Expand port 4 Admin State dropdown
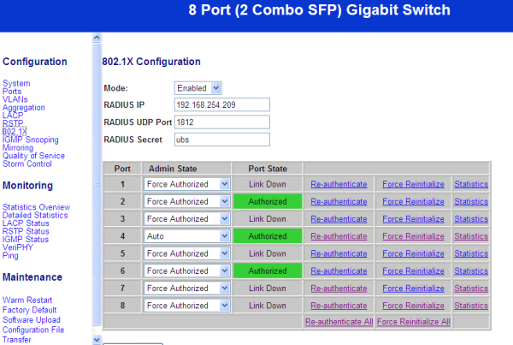This screenshot has width=513, height=345. coord(187,235)
